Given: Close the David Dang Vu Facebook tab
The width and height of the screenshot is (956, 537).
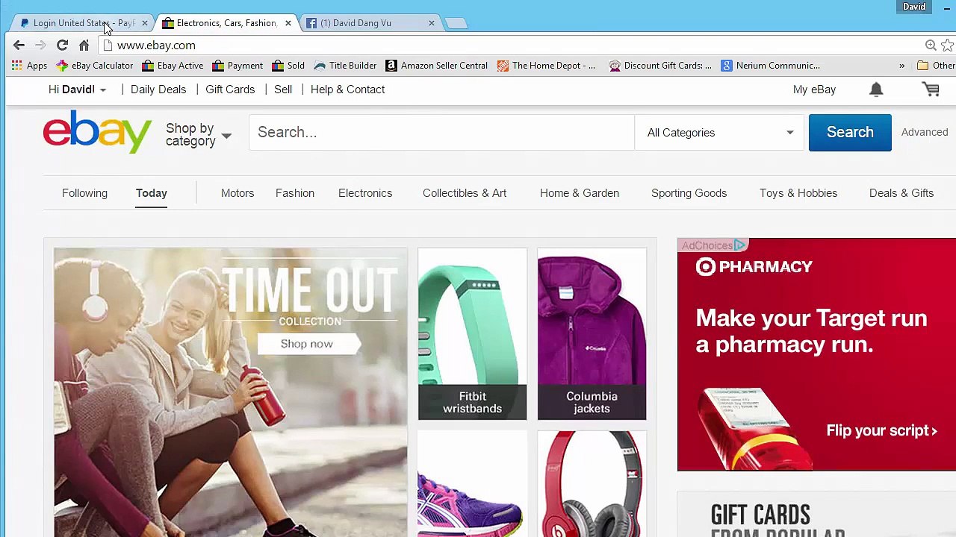Looking at the screenshot, I should coord(431,23).
